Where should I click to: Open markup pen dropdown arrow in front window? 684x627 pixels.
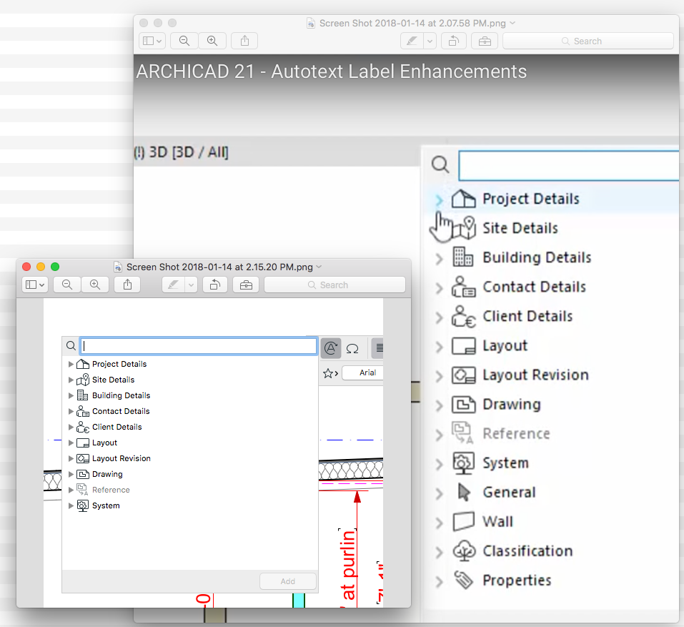[191, 285]
